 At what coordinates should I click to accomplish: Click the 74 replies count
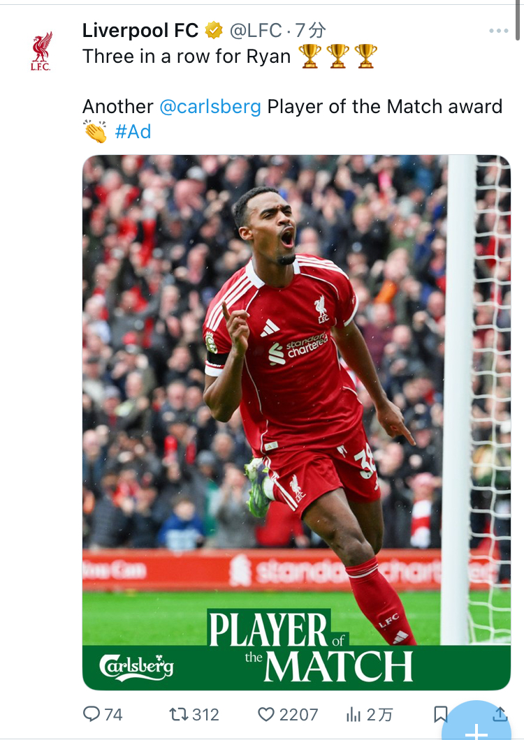pos(113,714)
